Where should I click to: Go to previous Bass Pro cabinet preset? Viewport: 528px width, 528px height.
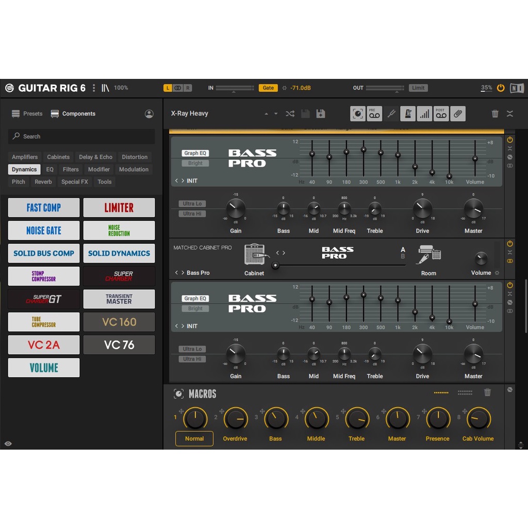pyautogui.click(x=176, y=273)
